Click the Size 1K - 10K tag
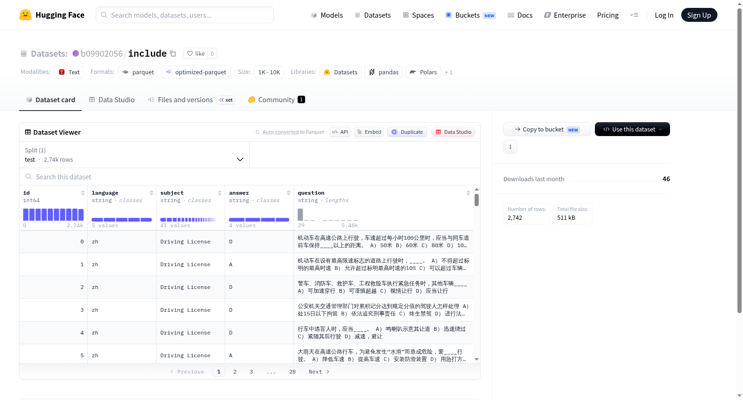 pos(269,72)
